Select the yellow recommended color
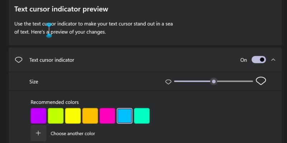Image resolution: width=287 pixels, height=143 pixels. point(73,116)
